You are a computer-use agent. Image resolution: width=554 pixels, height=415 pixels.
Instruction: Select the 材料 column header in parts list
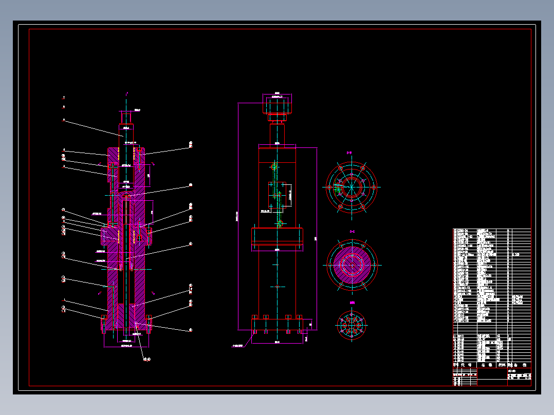click(x=502, y=365)
